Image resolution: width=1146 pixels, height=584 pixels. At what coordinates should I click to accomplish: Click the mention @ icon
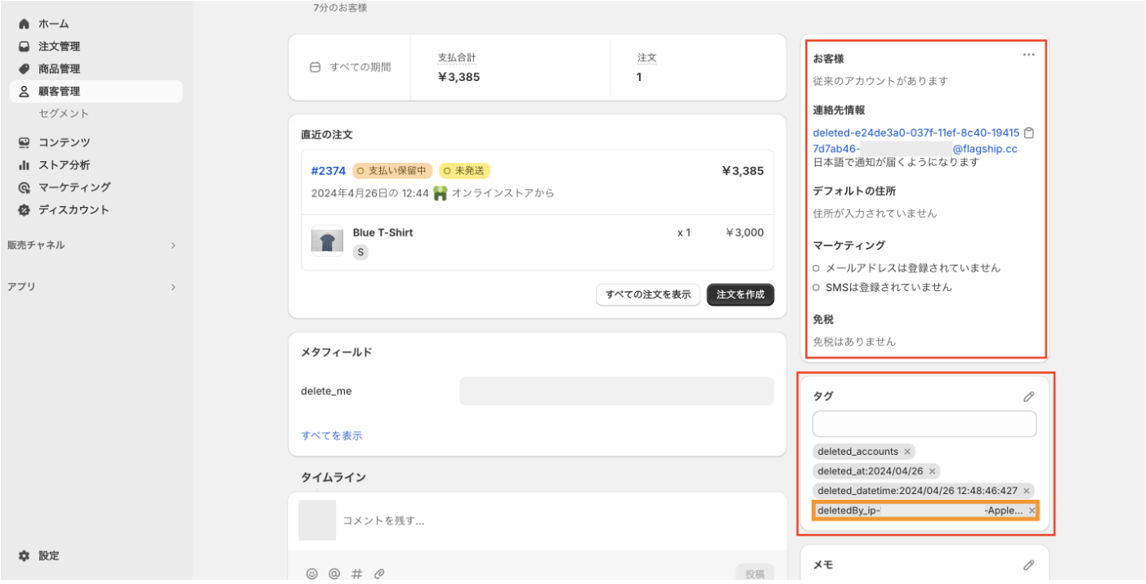334,574
